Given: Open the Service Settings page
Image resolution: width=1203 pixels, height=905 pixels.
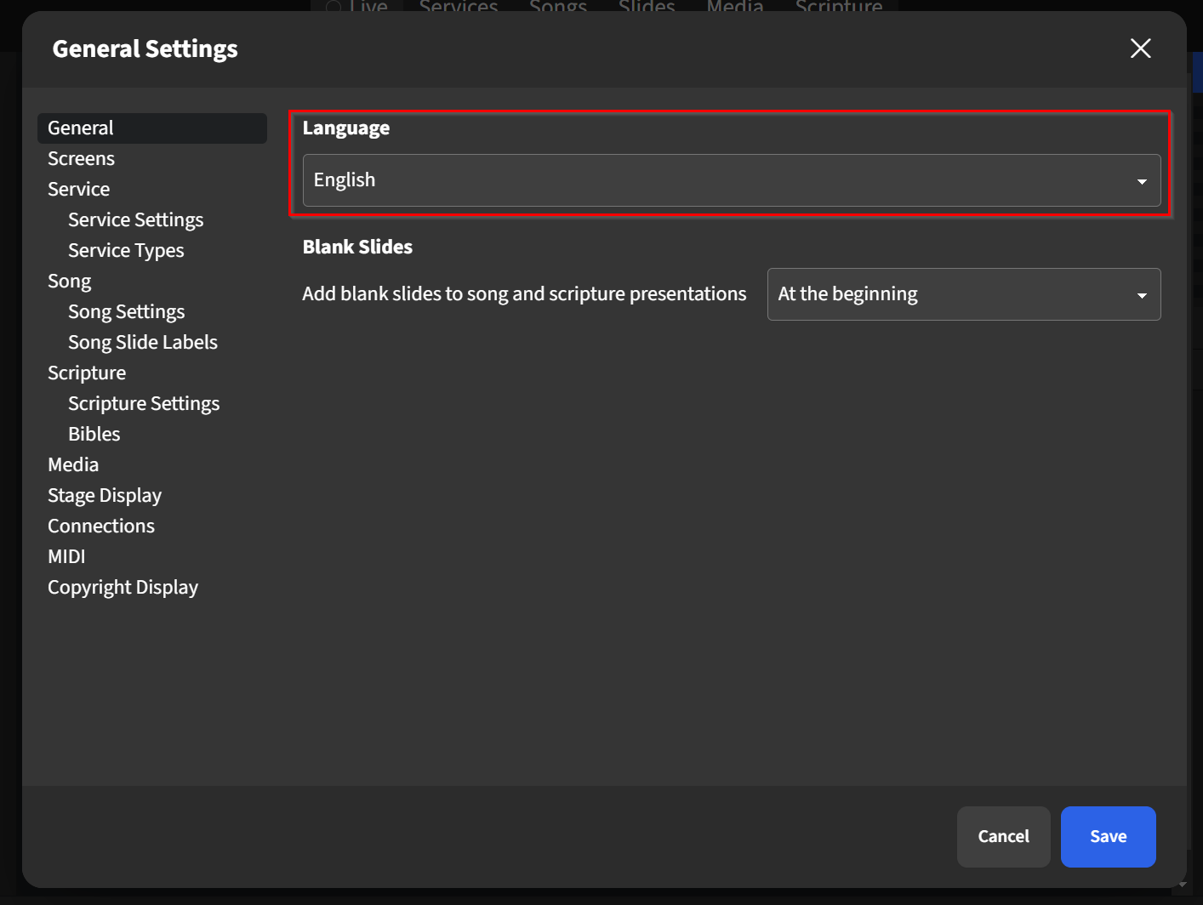Looking at the screenshot, I should click(135, 219).
